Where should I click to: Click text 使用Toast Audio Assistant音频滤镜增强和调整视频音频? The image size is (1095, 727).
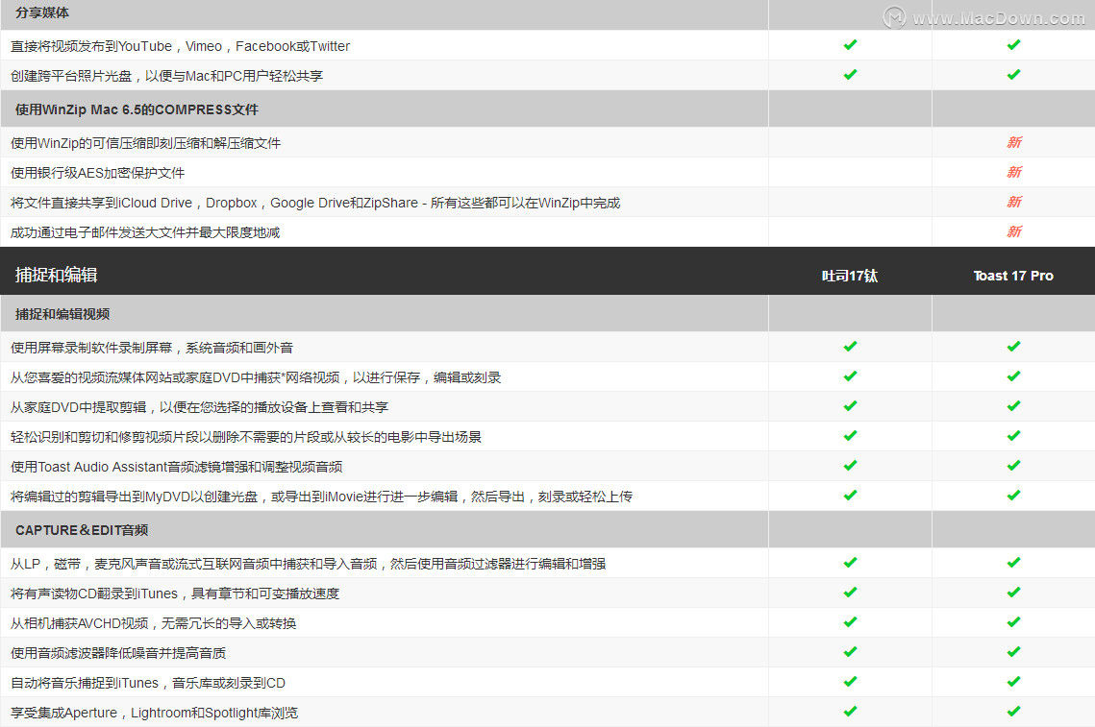(177, 467)
